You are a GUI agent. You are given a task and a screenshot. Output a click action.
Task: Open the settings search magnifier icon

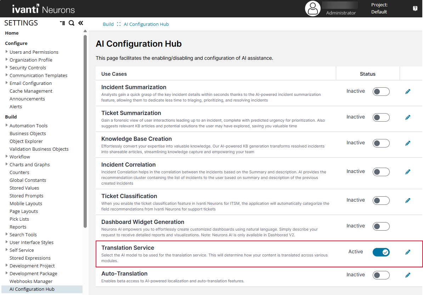(x=72, y=23)
